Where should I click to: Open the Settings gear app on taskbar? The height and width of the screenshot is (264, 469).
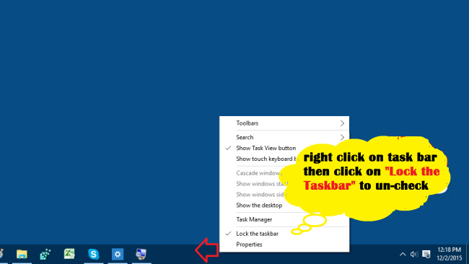point(118,254)
